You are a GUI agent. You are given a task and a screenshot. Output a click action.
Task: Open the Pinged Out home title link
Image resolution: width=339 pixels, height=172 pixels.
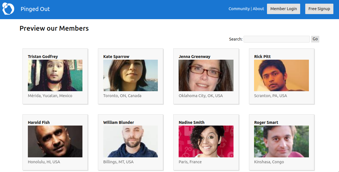click(x=35, y=9)
